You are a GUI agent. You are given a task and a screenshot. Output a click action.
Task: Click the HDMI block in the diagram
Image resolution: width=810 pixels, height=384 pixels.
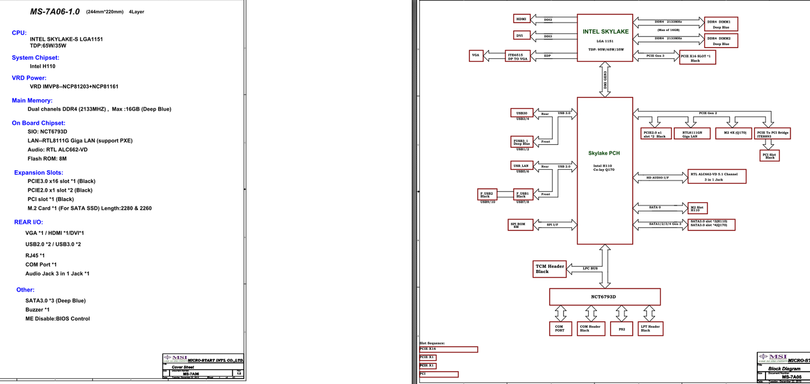tap(521, 19)
